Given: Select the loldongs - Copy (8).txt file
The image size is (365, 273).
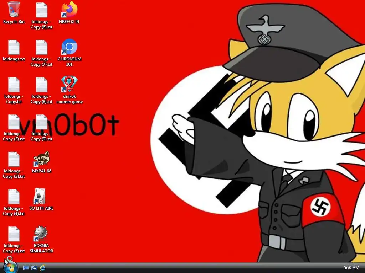Looking at the screenshot, I should (41, 91).
